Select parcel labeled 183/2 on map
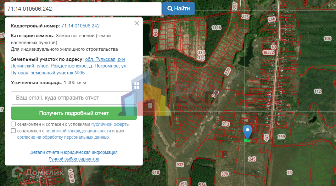This screenshot has width=336, height=186. pyautogui.click(x=268, y=52)
